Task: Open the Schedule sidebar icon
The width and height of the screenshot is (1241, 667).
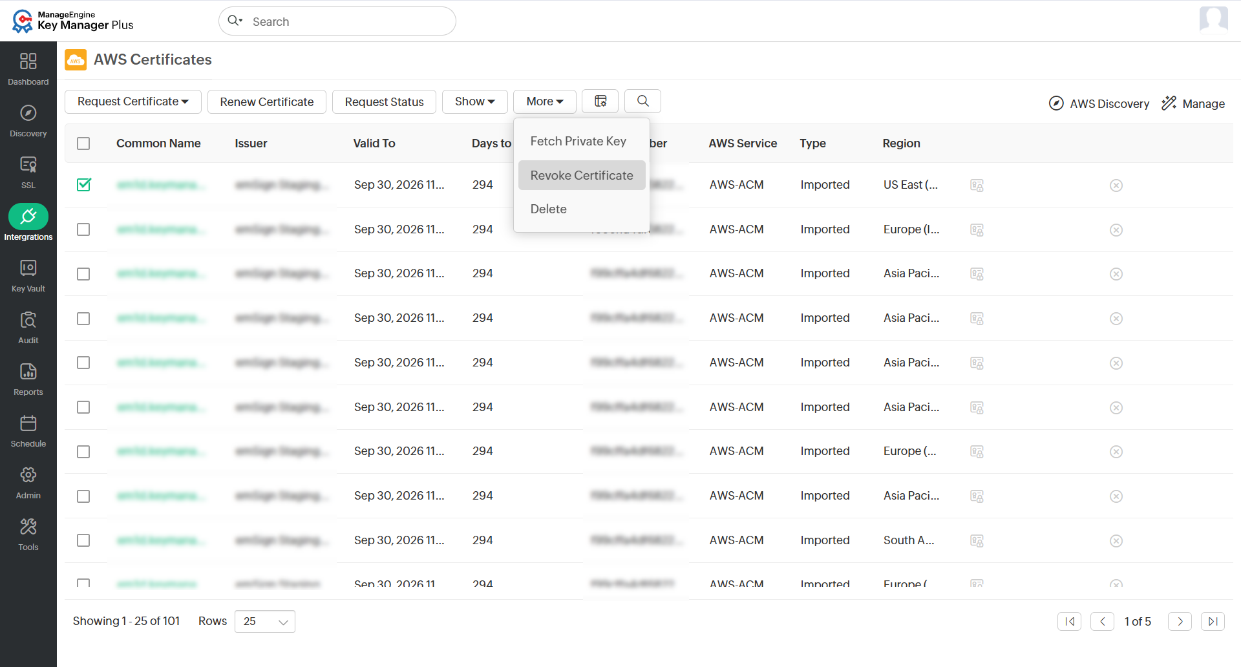Action: click(x=28, y=423)
